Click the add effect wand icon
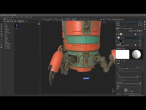Screen dimensions: 146x110 click(x=129, y=31)
